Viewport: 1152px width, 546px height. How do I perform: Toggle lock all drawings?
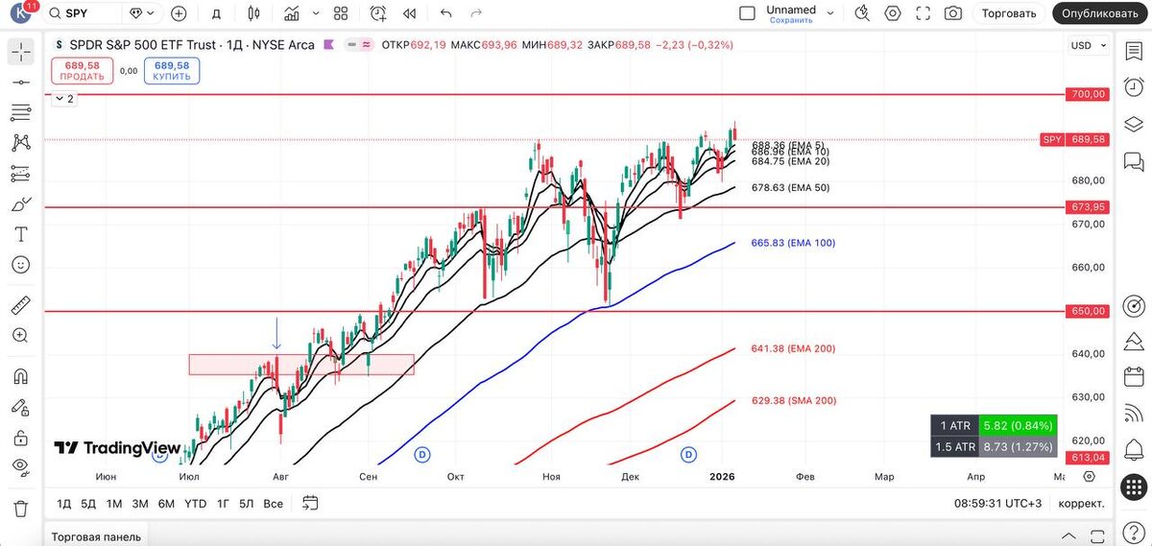tap(20, 438)
